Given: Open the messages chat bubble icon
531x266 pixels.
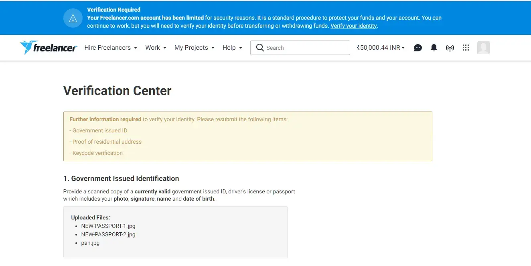Looking at the screenshot, I should click(x=418, y=48).
